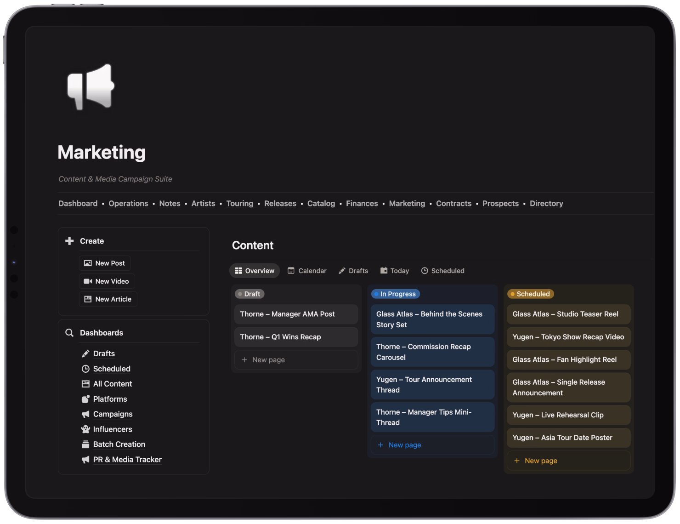Click the plus icon beside Create
Image resolution: width=680 pixels, height=524 pixels.
pos(69,241)
